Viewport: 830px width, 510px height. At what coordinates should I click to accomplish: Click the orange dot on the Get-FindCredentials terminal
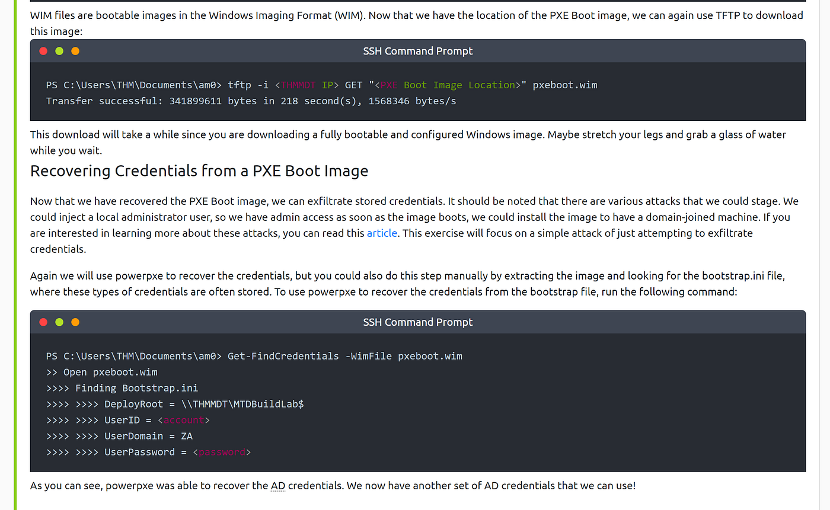pyautogui.click(x=75, y=322)
